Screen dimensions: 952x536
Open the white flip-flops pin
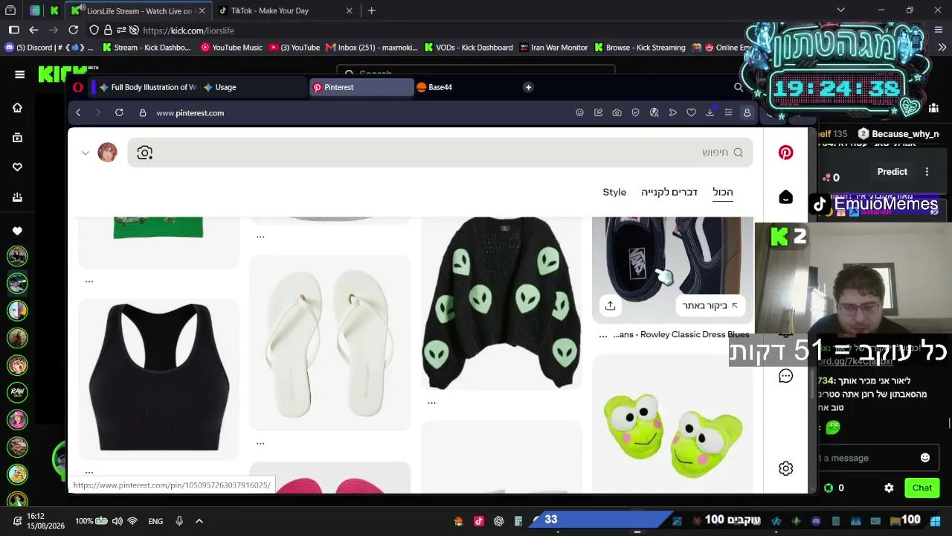tap(330, 343)
